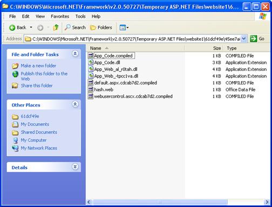Image resolution: width=272 pixels, height=207 pixels.
Task: Click the 61dcf49e folder icon
Action: (x=15, y=117)
